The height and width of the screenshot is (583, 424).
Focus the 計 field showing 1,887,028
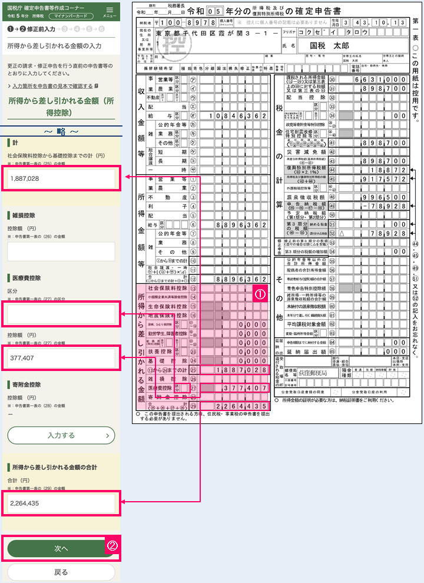[x=61, y=178]
